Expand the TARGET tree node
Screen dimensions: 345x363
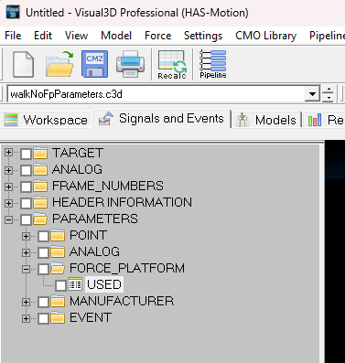click(x=8, y=152)
